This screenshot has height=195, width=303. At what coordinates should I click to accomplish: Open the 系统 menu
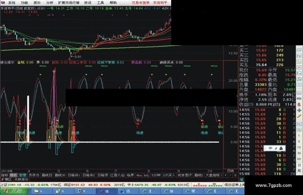click(x=12, y=3)
